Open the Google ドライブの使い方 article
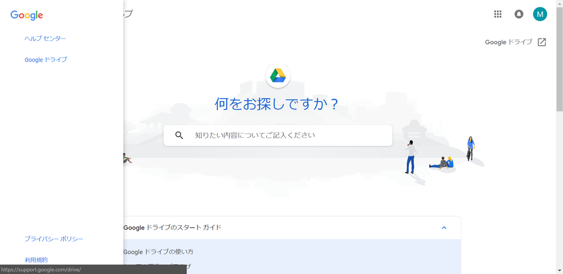Image resolution: width=563 pixels, height=274 pixels. point(158,252)
